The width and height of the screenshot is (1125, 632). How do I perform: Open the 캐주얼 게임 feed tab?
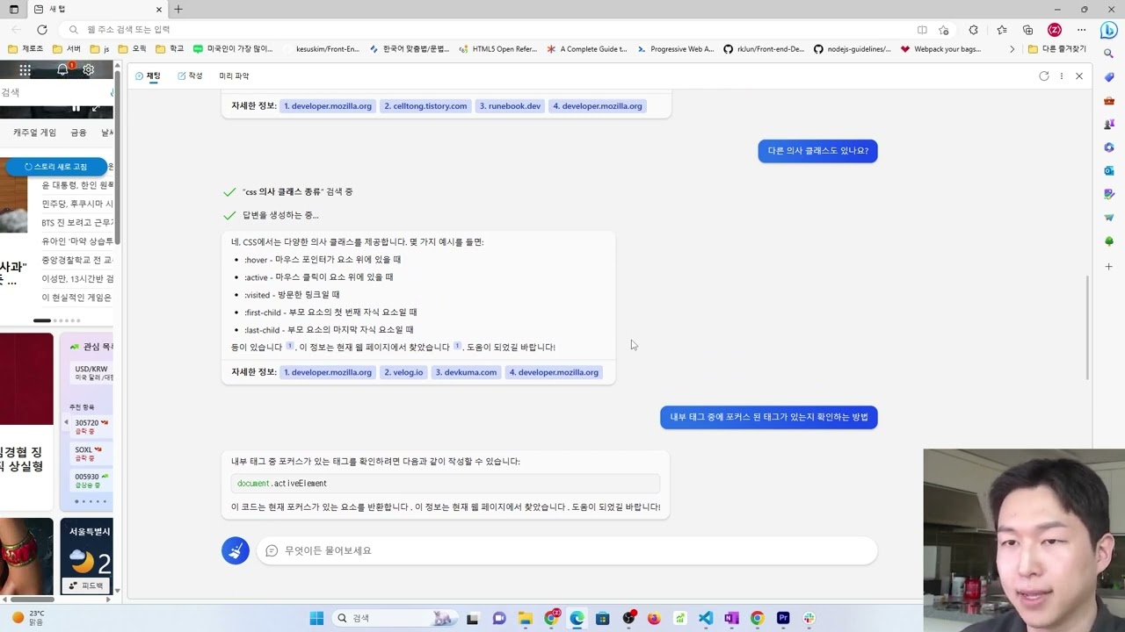pos(34,133)
